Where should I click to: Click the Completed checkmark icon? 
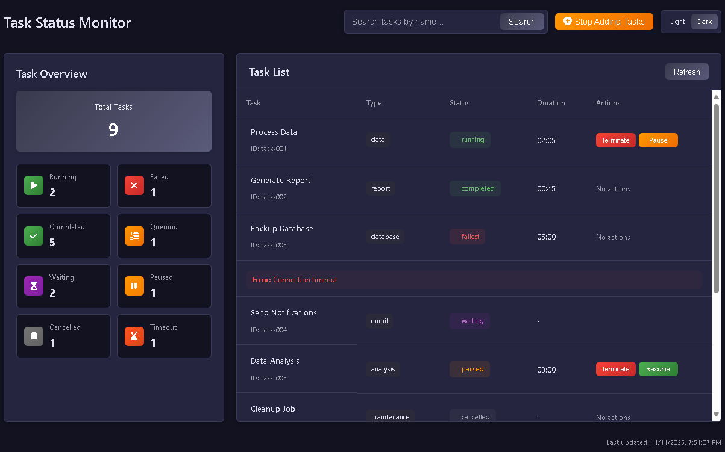coord(34,236)
